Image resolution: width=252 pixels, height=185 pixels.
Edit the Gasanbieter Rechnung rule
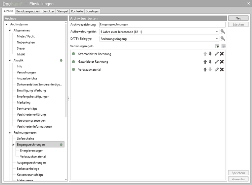[x=217, y=62]
